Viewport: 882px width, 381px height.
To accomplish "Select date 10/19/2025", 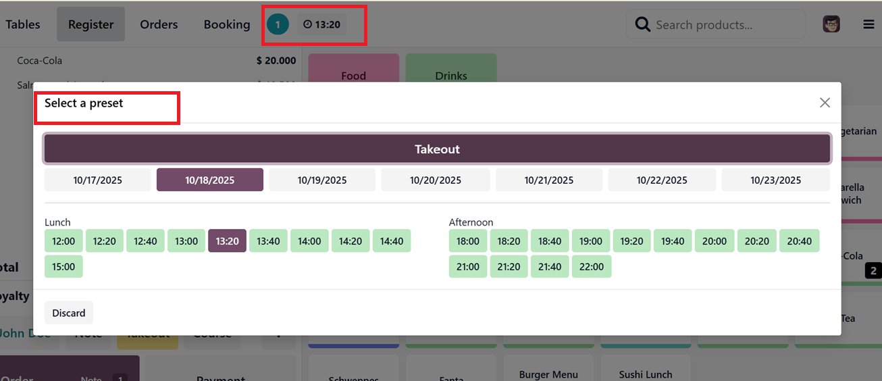I will (x=321, y=180).
